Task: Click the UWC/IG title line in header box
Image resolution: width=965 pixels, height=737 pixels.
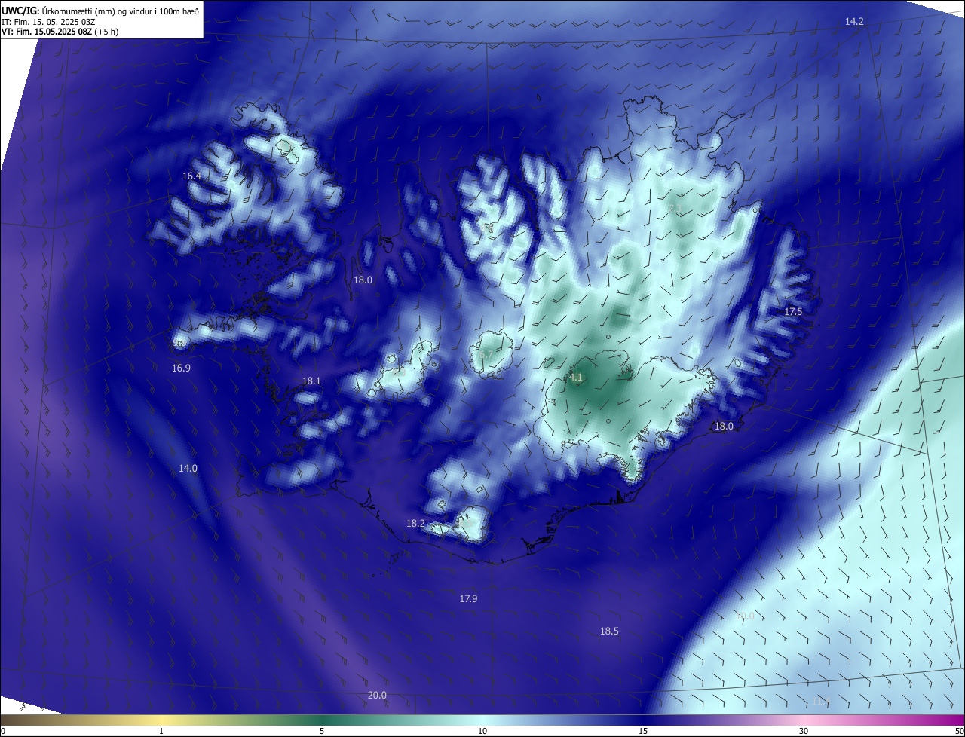Action: pos(100,11)
